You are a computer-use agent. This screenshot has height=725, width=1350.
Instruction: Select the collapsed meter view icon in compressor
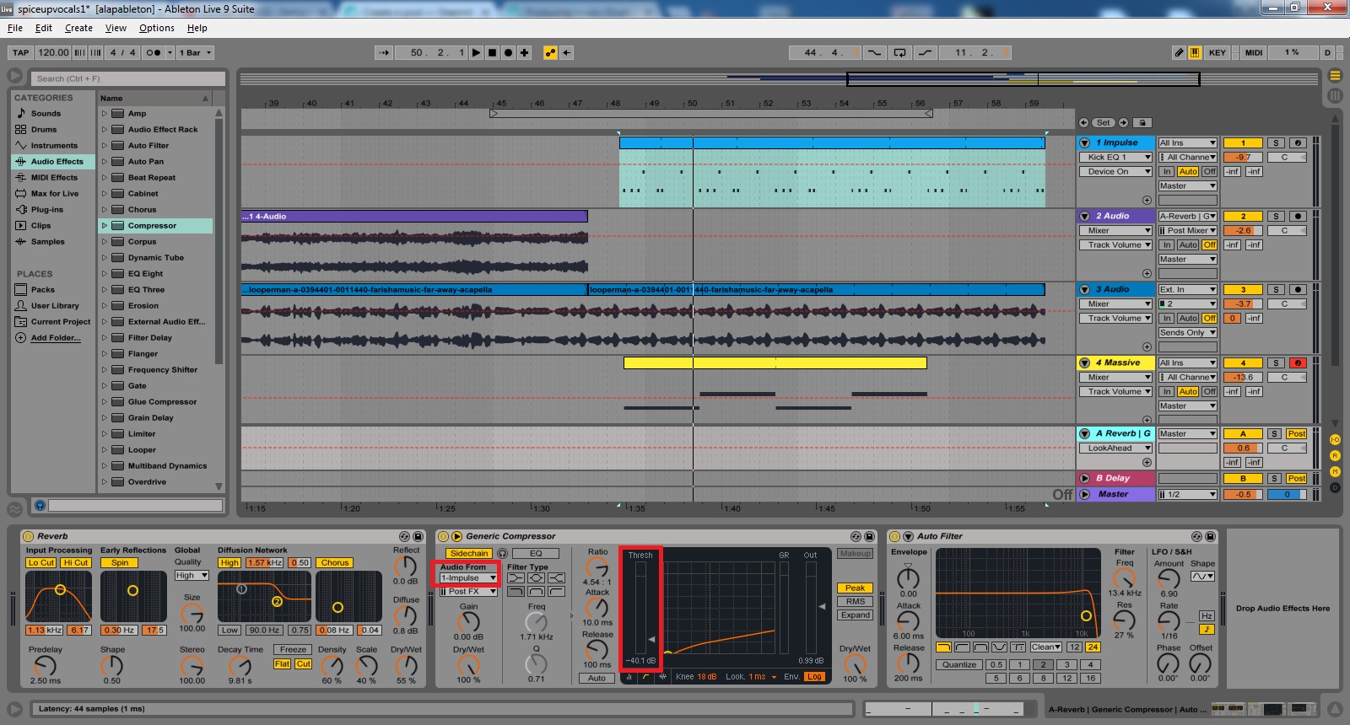point(629,676)
